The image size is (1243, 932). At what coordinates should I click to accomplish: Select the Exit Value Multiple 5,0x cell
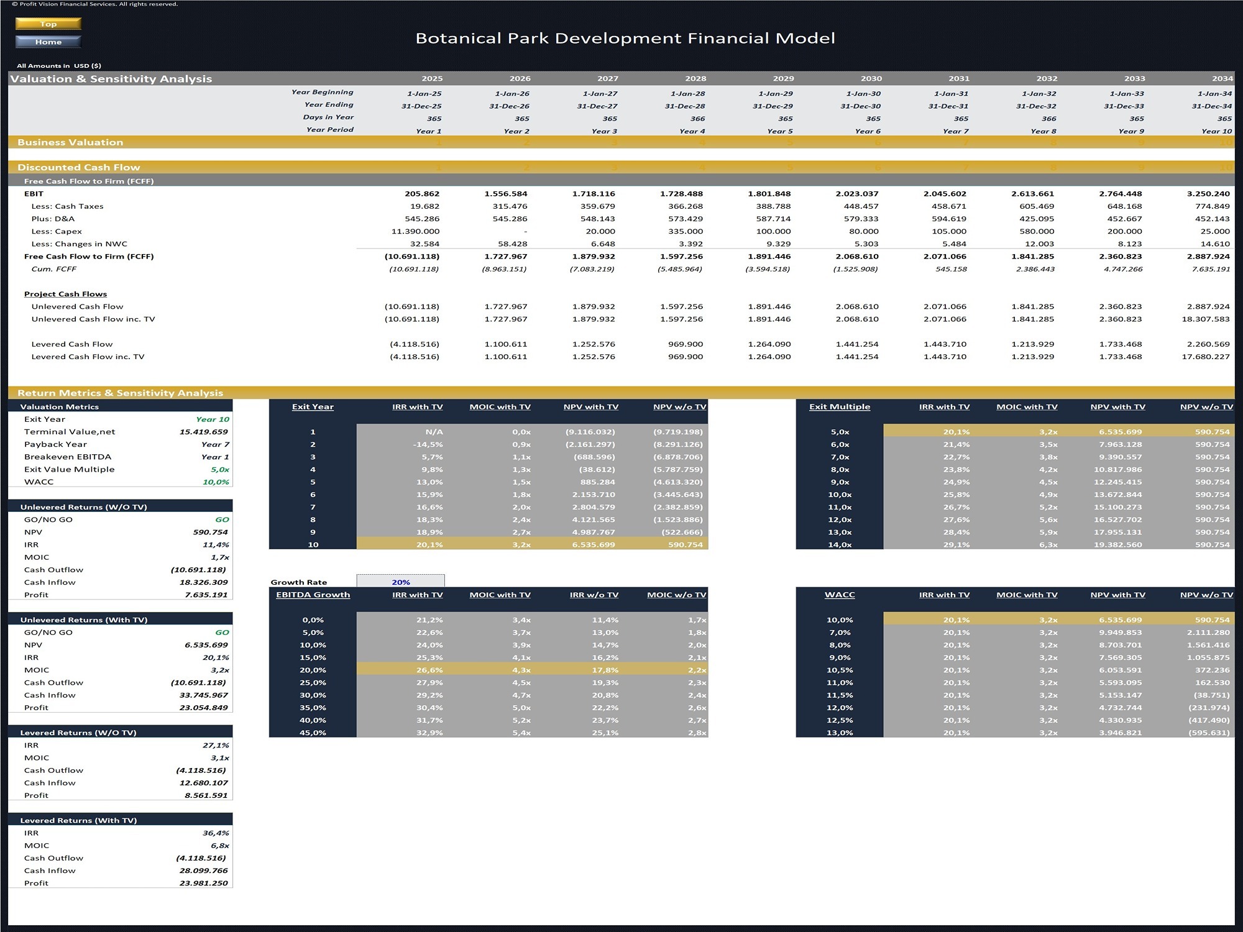(x=219, y=470)
